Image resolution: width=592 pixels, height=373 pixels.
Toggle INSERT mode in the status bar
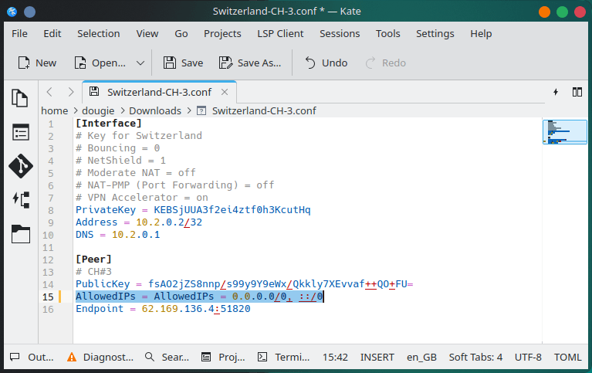(377, 357)
